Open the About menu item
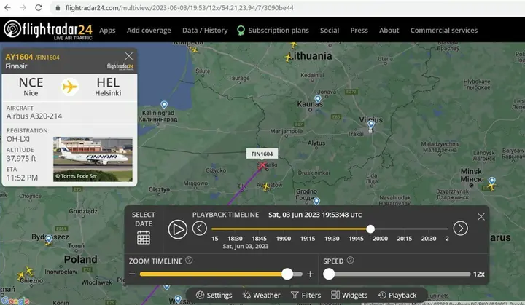Screen dimensions: 525x305 click(x=389, y=31)
